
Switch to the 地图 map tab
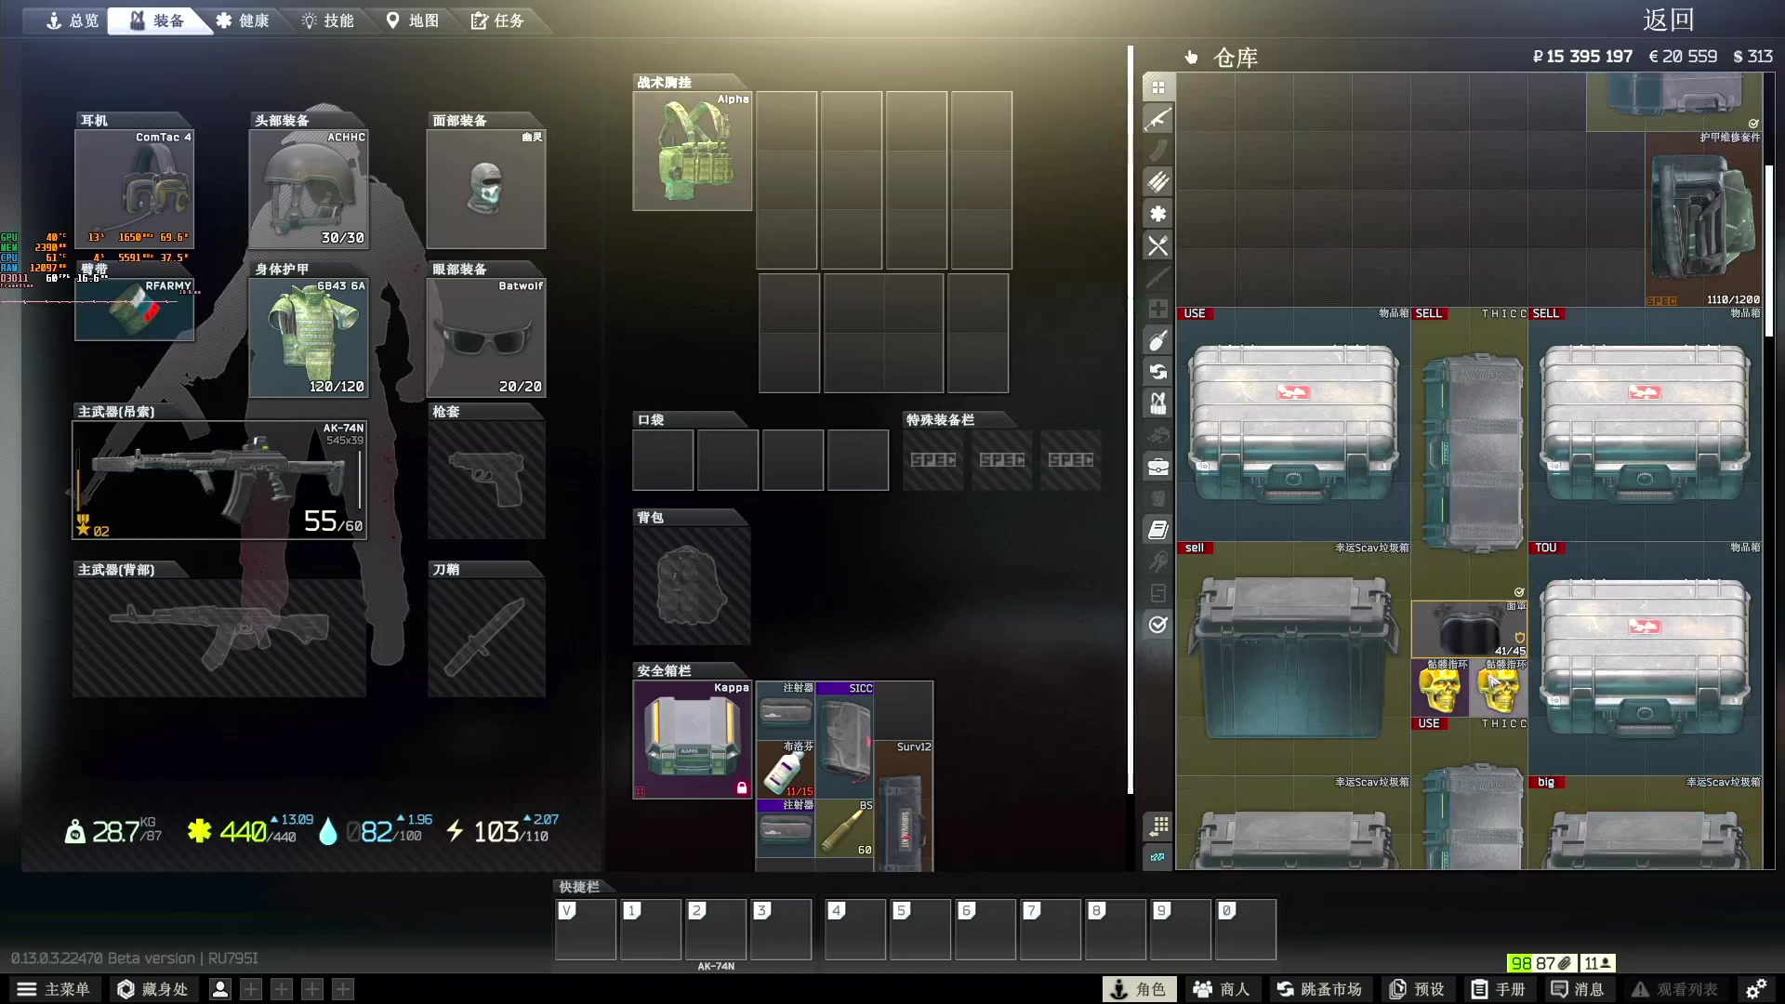412,20
